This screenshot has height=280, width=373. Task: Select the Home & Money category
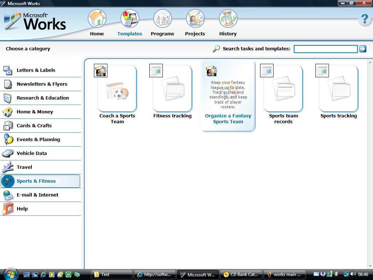pos(40,112)
